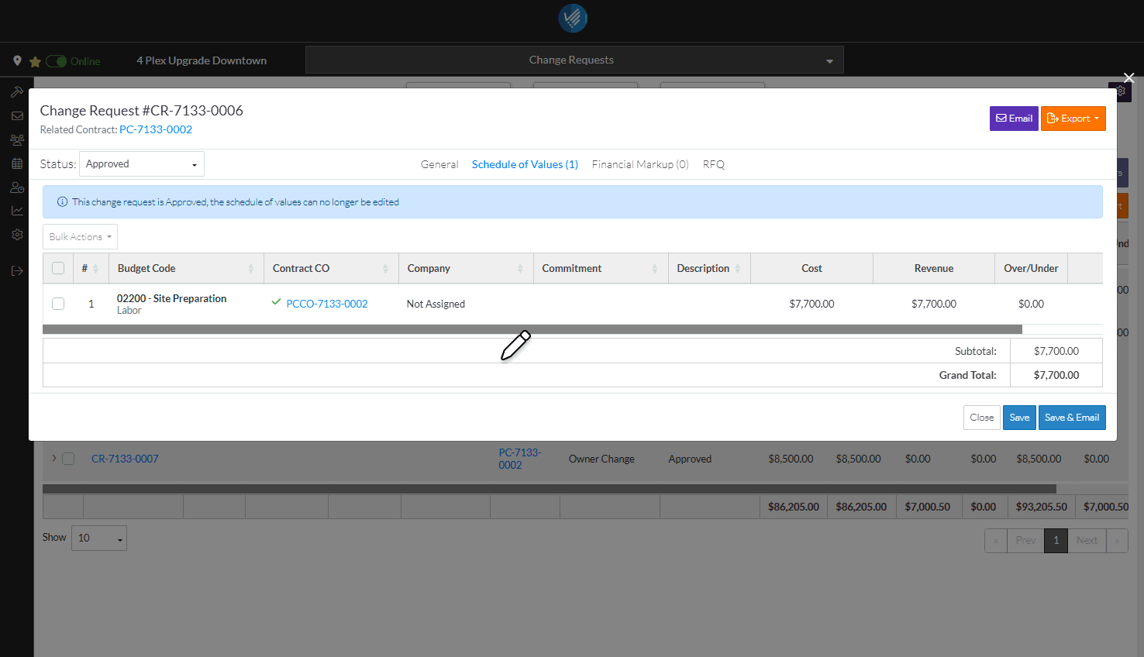This screenshot has height=657, width=1144.
Task: Click the Revenue column header
Action: [x=934, y=268]
